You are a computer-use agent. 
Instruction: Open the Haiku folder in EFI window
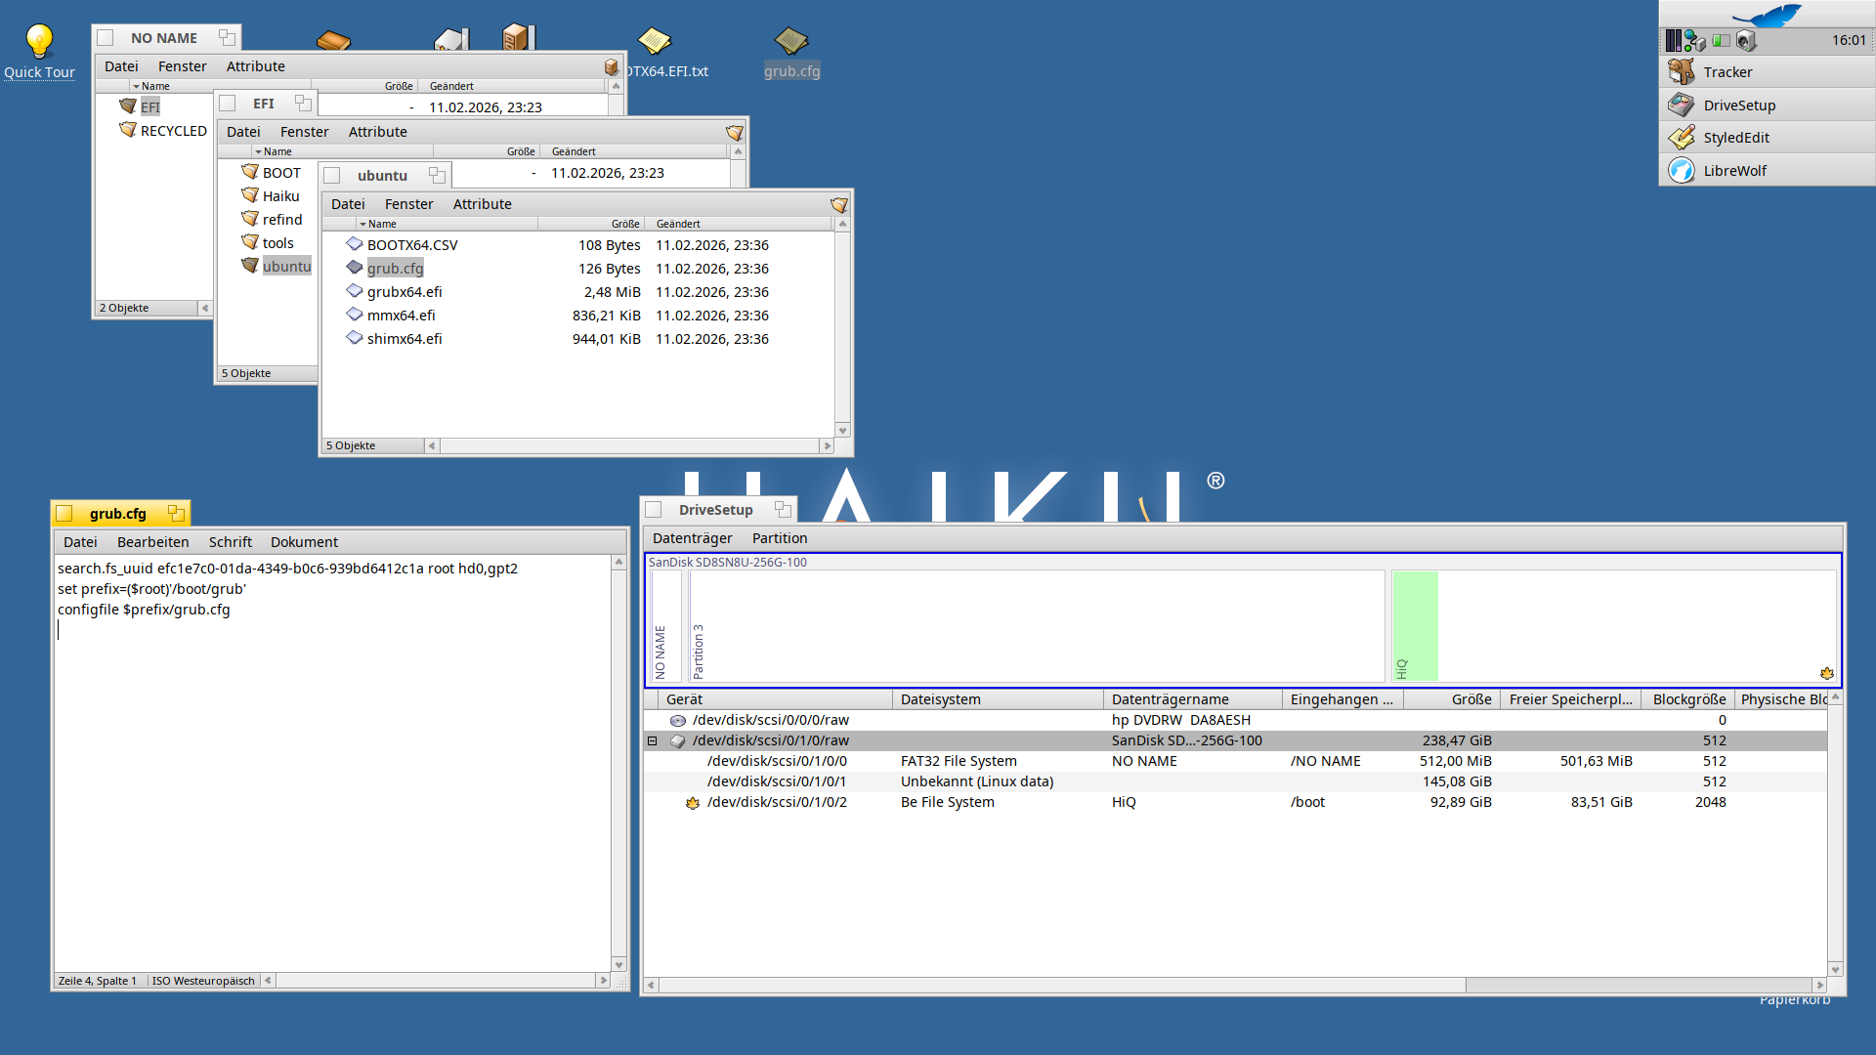[x=280, y=196]
